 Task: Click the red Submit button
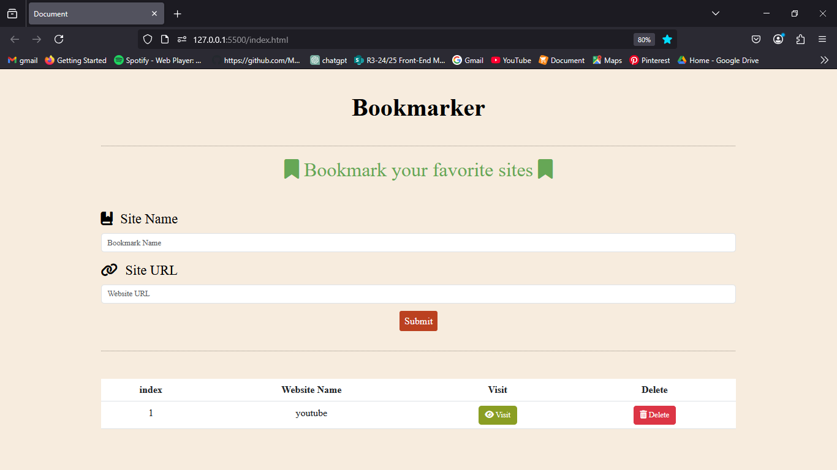pyautogui.click(x=418, y=321)
